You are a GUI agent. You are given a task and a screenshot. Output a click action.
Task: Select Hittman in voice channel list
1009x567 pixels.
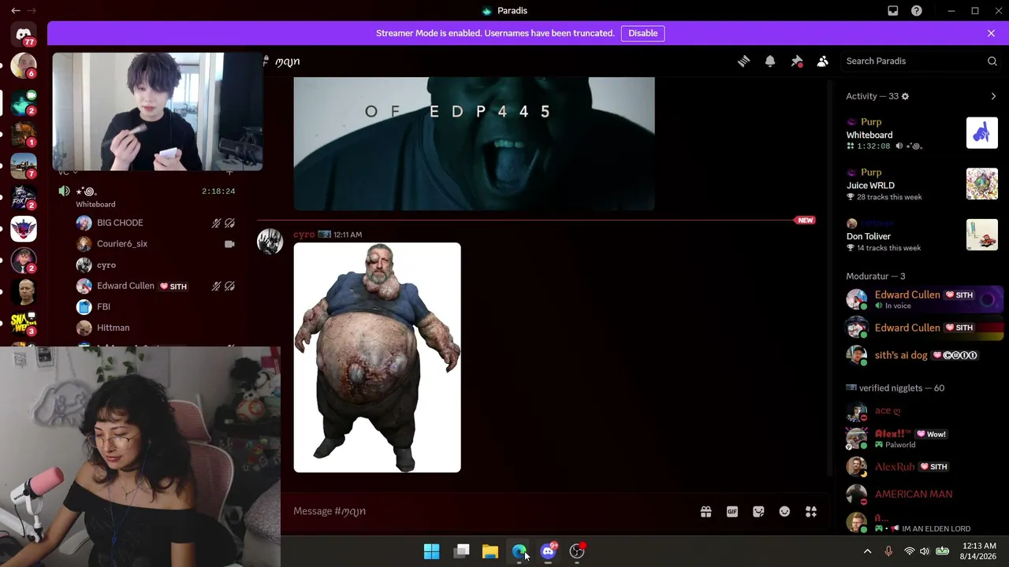[x=155, y=328]
